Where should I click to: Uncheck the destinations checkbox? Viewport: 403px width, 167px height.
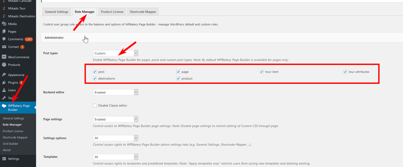pos(95,78)
